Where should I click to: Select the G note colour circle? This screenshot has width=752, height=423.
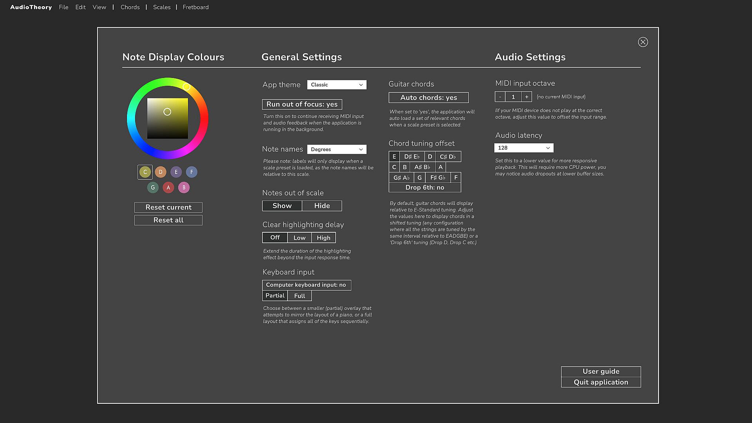pyautogui.click(x=153, y=188)
